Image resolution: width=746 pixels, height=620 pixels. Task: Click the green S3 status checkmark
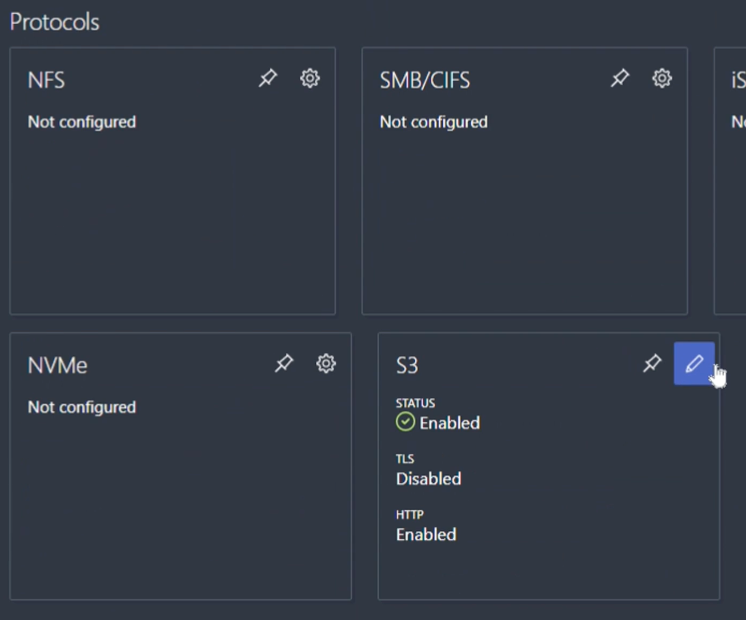pyautogui.click(x=405, y=422)
